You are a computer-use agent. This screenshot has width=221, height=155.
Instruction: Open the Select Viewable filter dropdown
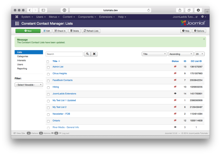pos(29,85)
